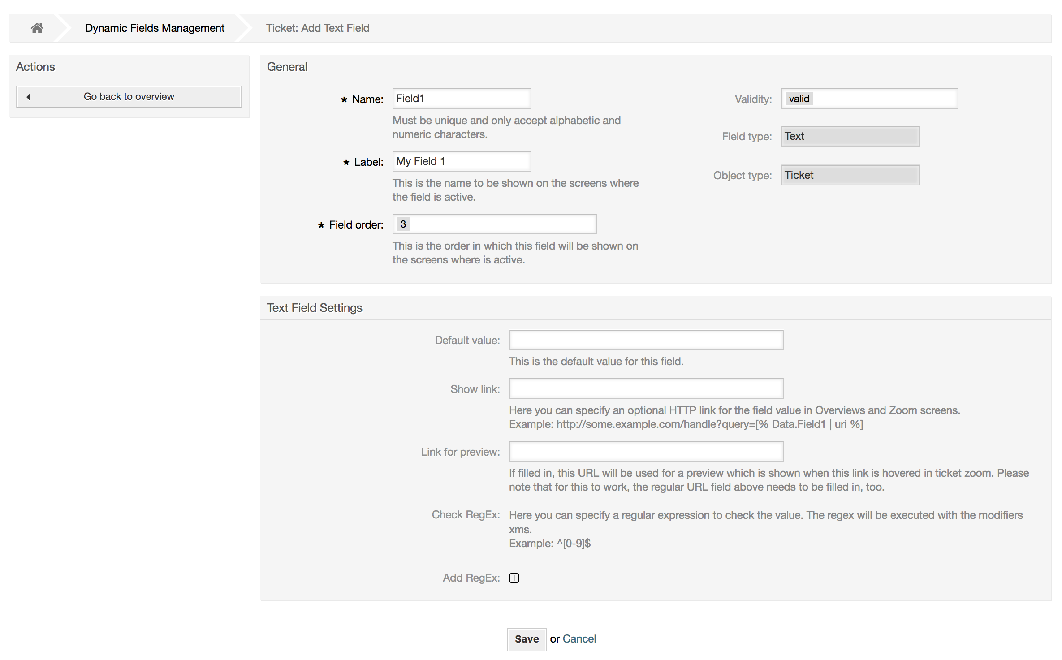Select the Dynamic Fields Management breadcrumb item
This screenshot has width=1062, height=660.
[x=154, y=28]
